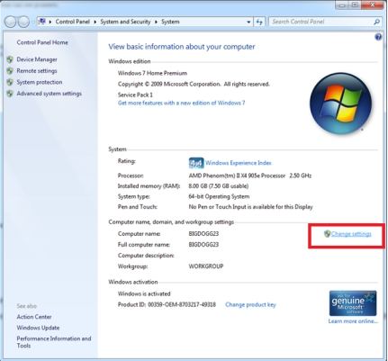Open Windows Update
The image size is (388, 361).
pyautogui.click(x=38, y=328)
